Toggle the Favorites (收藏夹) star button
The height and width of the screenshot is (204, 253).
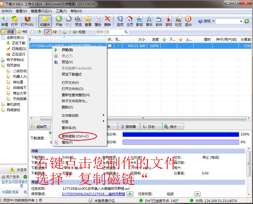[45, 21]
